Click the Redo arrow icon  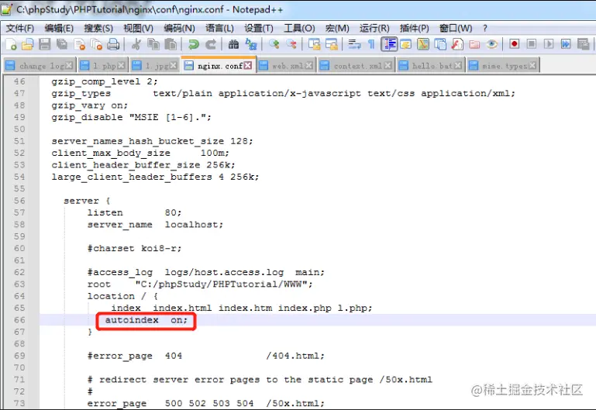pos(211,44)
